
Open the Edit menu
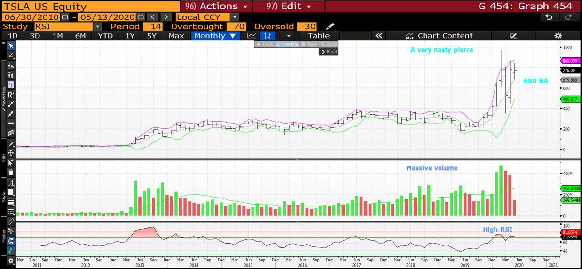[289, 6]
